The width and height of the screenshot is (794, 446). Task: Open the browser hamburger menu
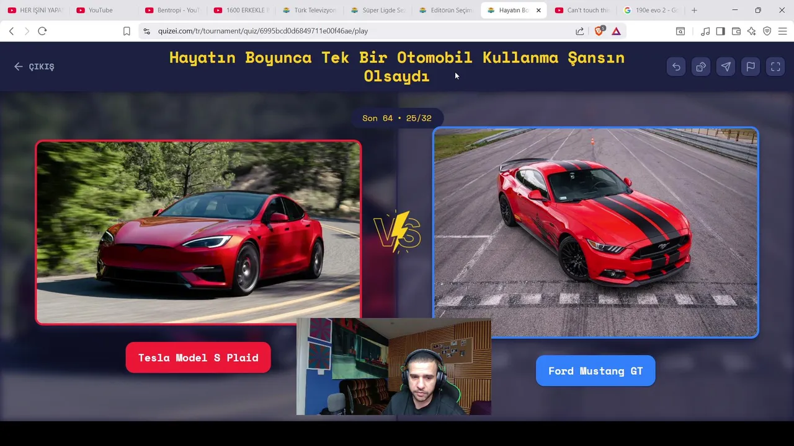tap(783, 31)
